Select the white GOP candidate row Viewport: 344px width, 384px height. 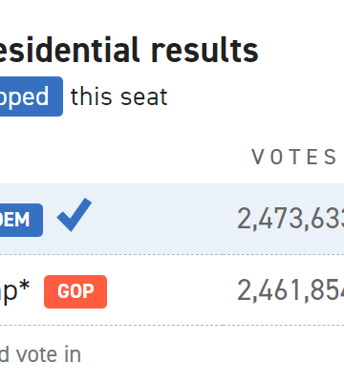click(x=172, y=290)
